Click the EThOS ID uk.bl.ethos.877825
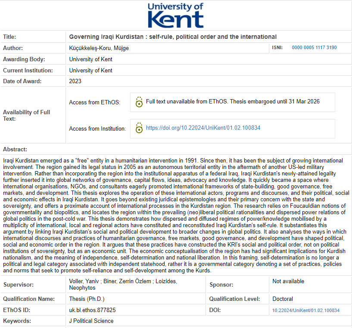The width and height of the screenshot is (352, 328). [92, 310]
